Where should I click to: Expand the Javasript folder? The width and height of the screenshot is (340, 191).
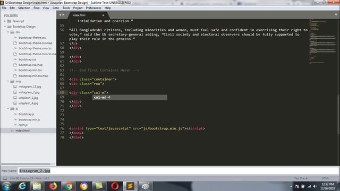coord(5,21)
